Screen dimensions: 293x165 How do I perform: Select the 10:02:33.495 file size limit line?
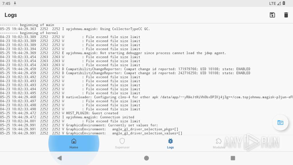coord(70,93)
